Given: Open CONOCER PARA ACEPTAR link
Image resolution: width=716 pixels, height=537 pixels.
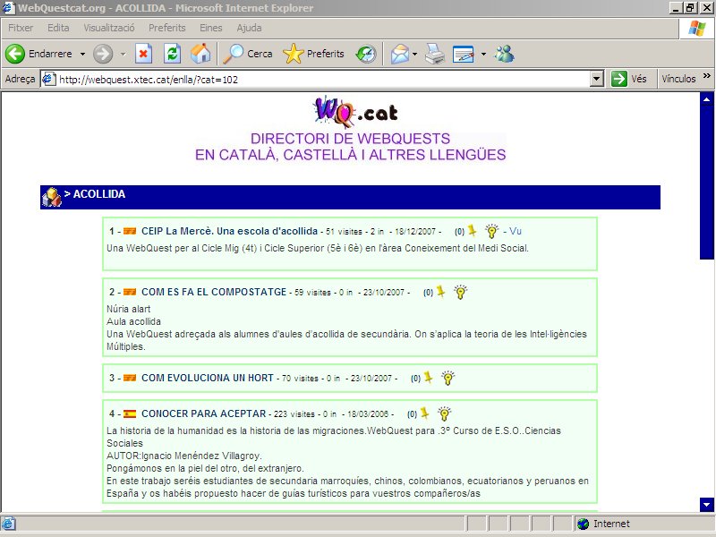Looking at the screenshot, I should pyautogui.click(x=204, y=413).
